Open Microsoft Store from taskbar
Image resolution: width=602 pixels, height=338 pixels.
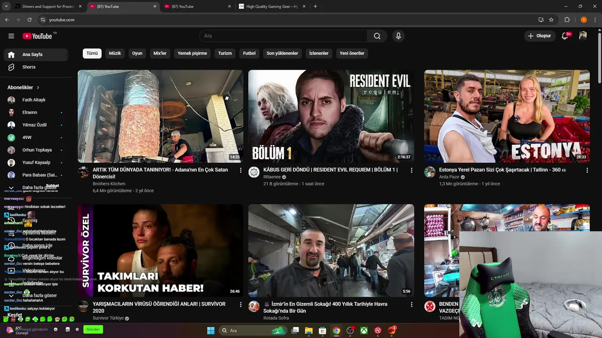pyautogui.click(x=322, y=330)
